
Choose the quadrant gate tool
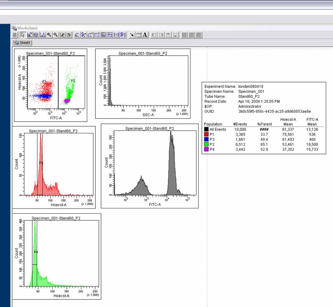click(x=103, y=35)
